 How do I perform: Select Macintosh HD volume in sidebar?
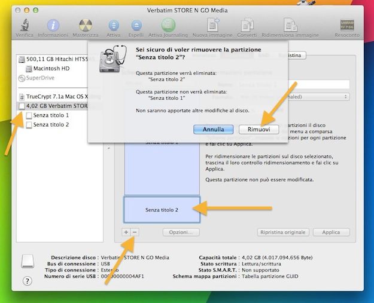(x=60, y=69)
